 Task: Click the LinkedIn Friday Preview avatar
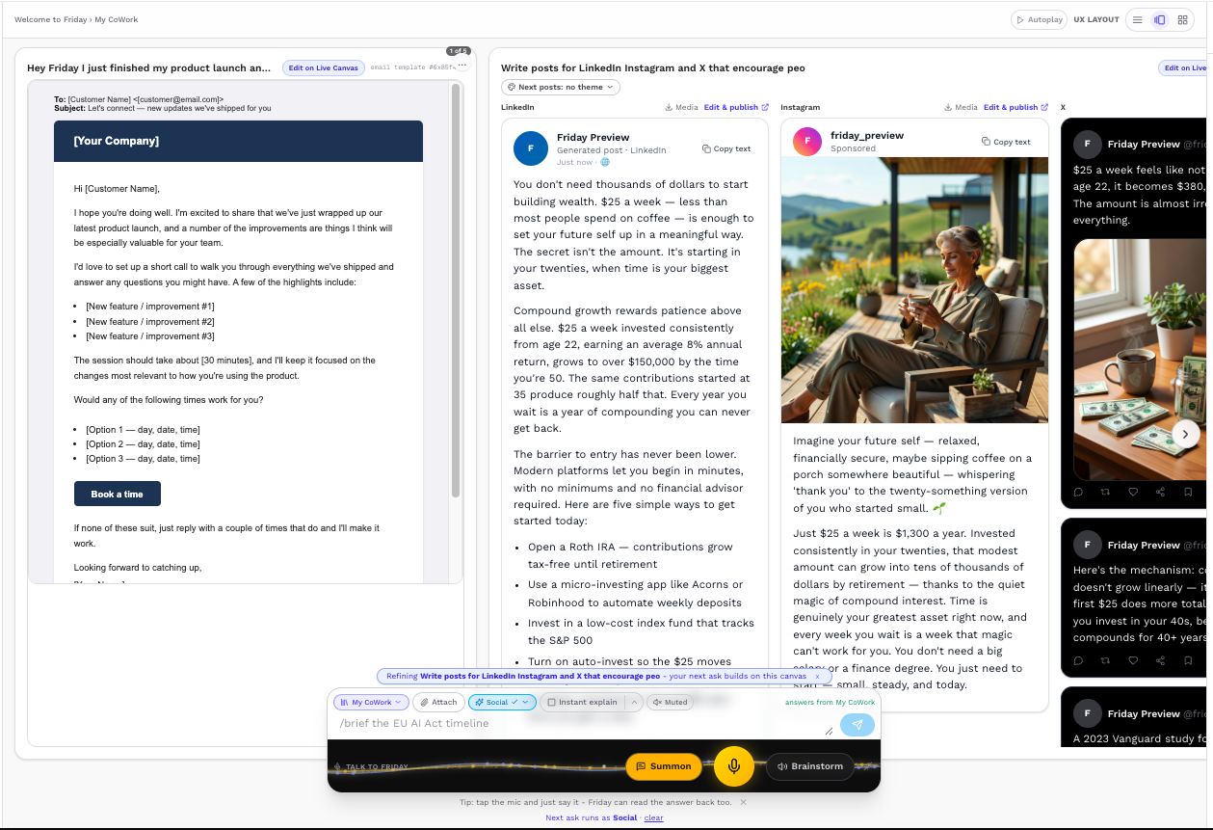(x=531, y=148)
